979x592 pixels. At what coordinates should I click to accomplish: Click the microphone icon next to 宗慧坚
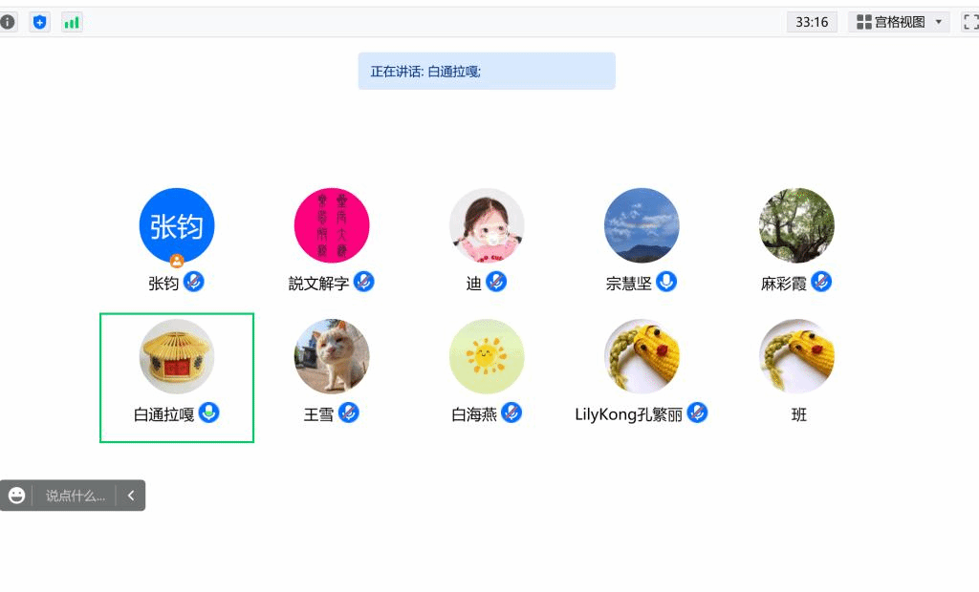[666, 282]
